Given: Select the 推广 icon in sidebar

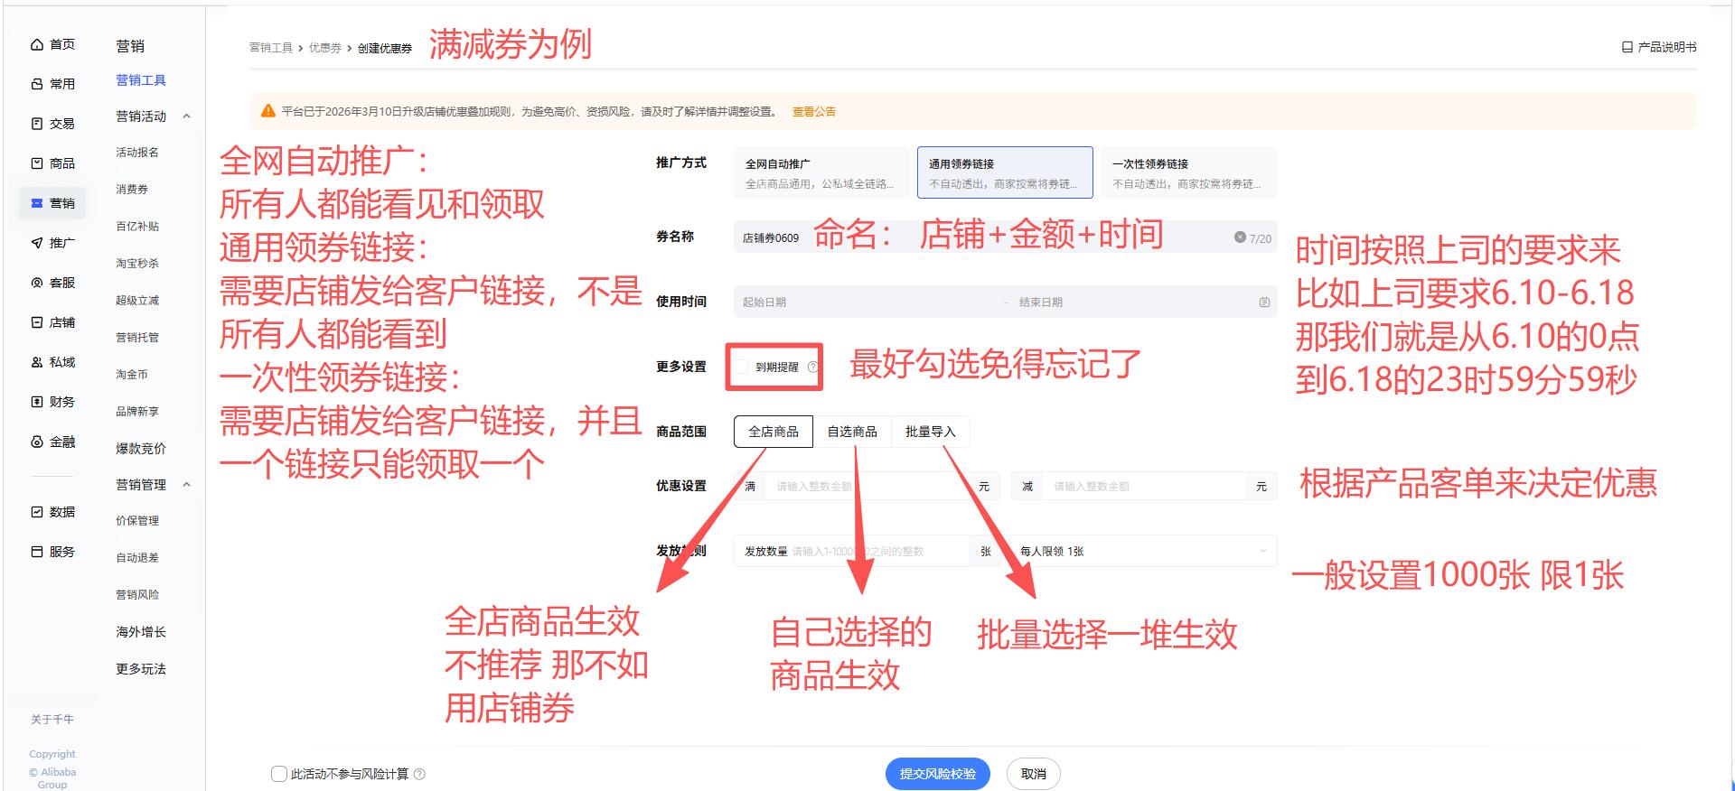Looking at the screenshot, I should click(x=37, y=243).
